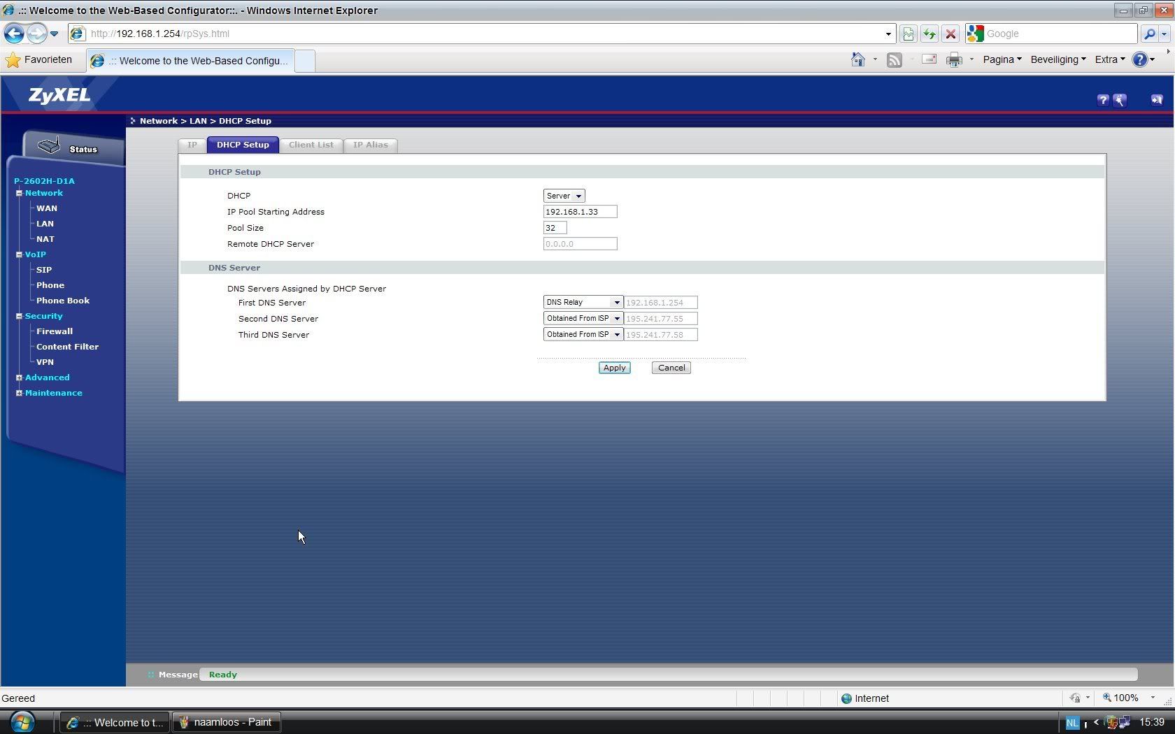Screen dimensions: 1175x734
Task: Expand the Advanced menu section
Action: (20, 377)
